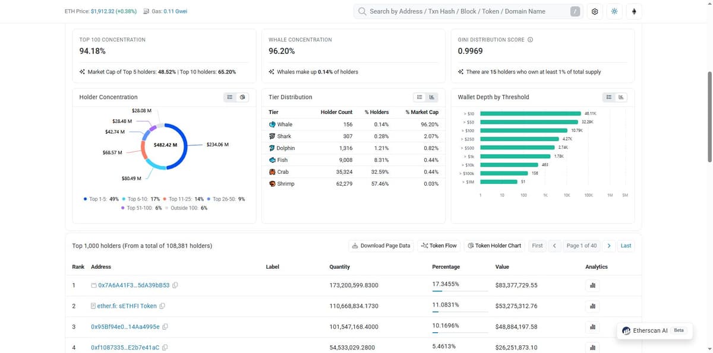Click the box icon before 0x7A6A41F3 address

94,285
